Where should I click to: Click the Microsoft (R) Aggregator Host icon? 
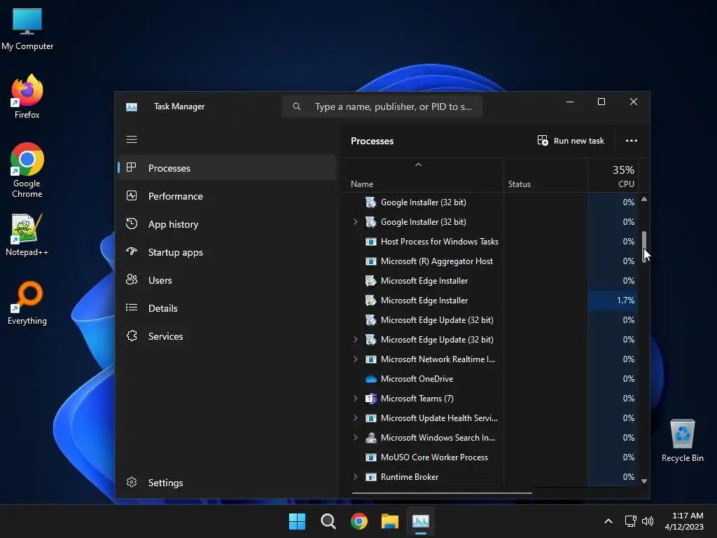[x=371, y=261]
